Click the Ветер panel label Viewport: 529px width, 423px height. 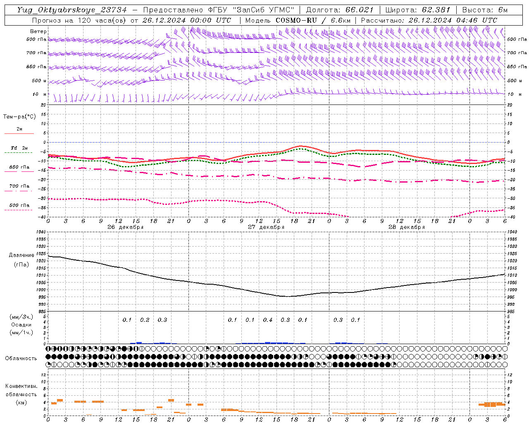point(38,31)
